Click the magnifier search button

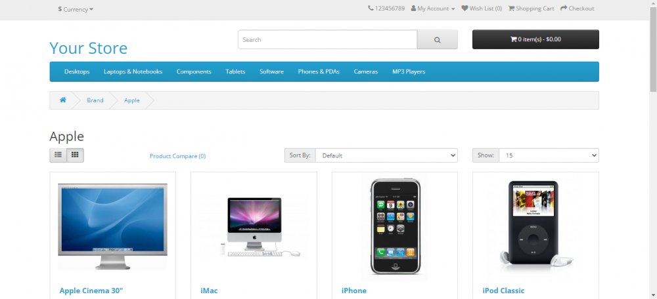point(437,40)
